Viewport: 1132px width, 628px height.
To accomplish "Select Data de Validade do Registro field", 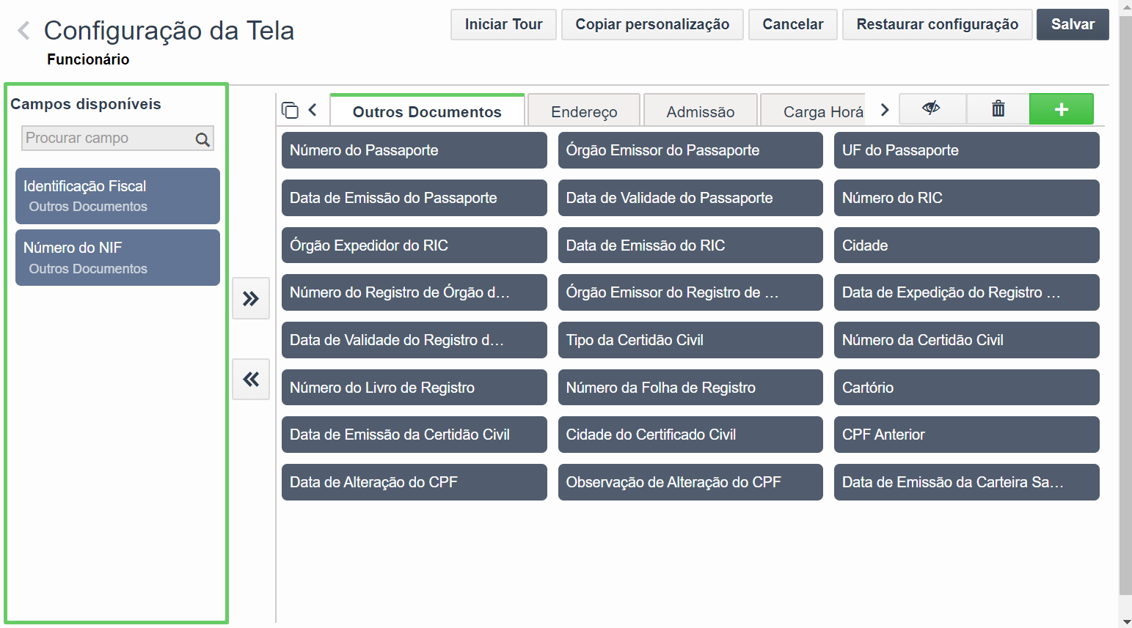I will (414, 340).
